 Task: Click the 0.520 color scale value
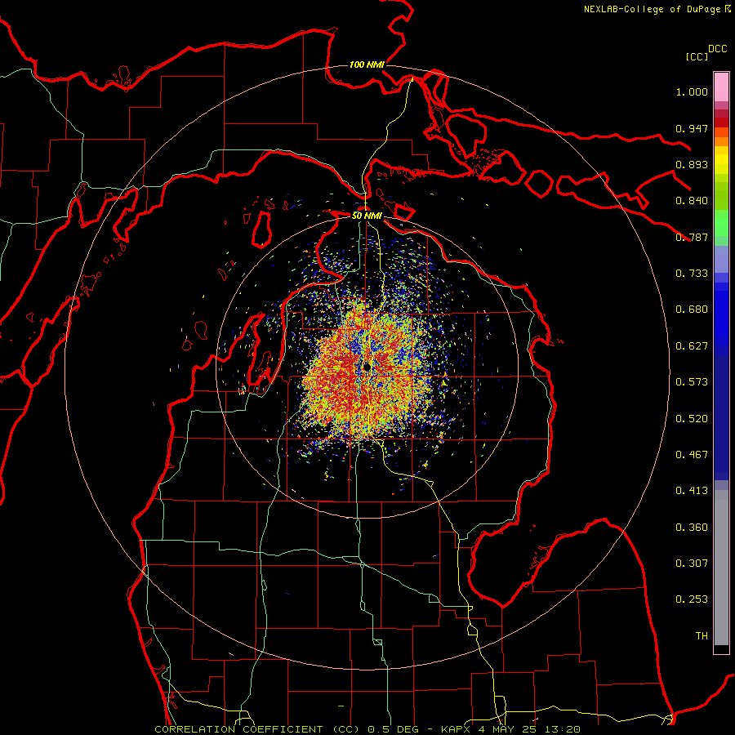pos(692,419)
